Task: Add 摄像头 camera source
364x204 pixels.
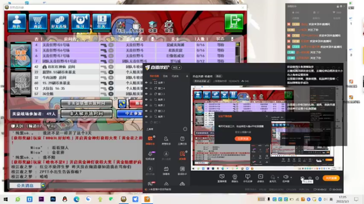Action: (x=235, y=178)
